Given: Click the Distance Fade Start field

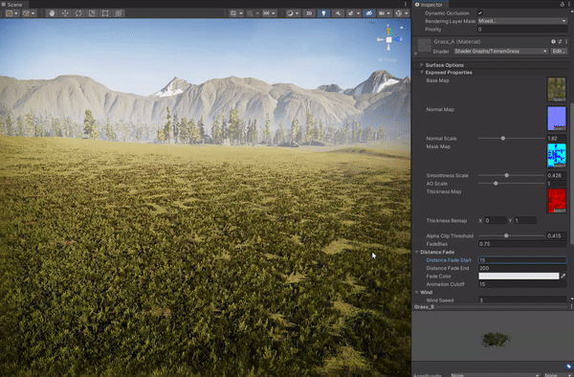Looking at the screenshot, I should pos(522,260).
